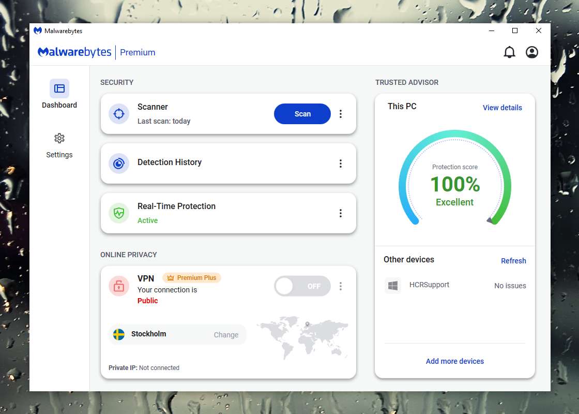Click the 100% score value
The height and width of the screenshot is (414, 579).
point(455,184)
